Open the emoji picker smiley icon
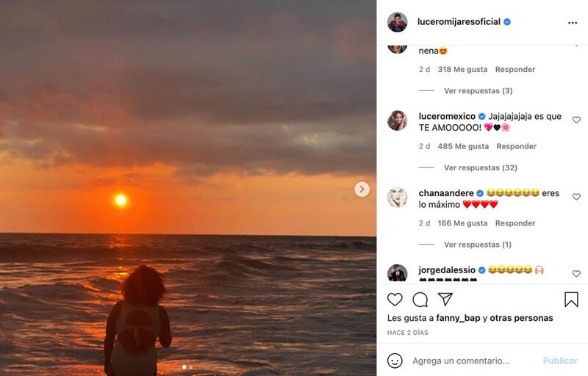 (x=395, y=361)
